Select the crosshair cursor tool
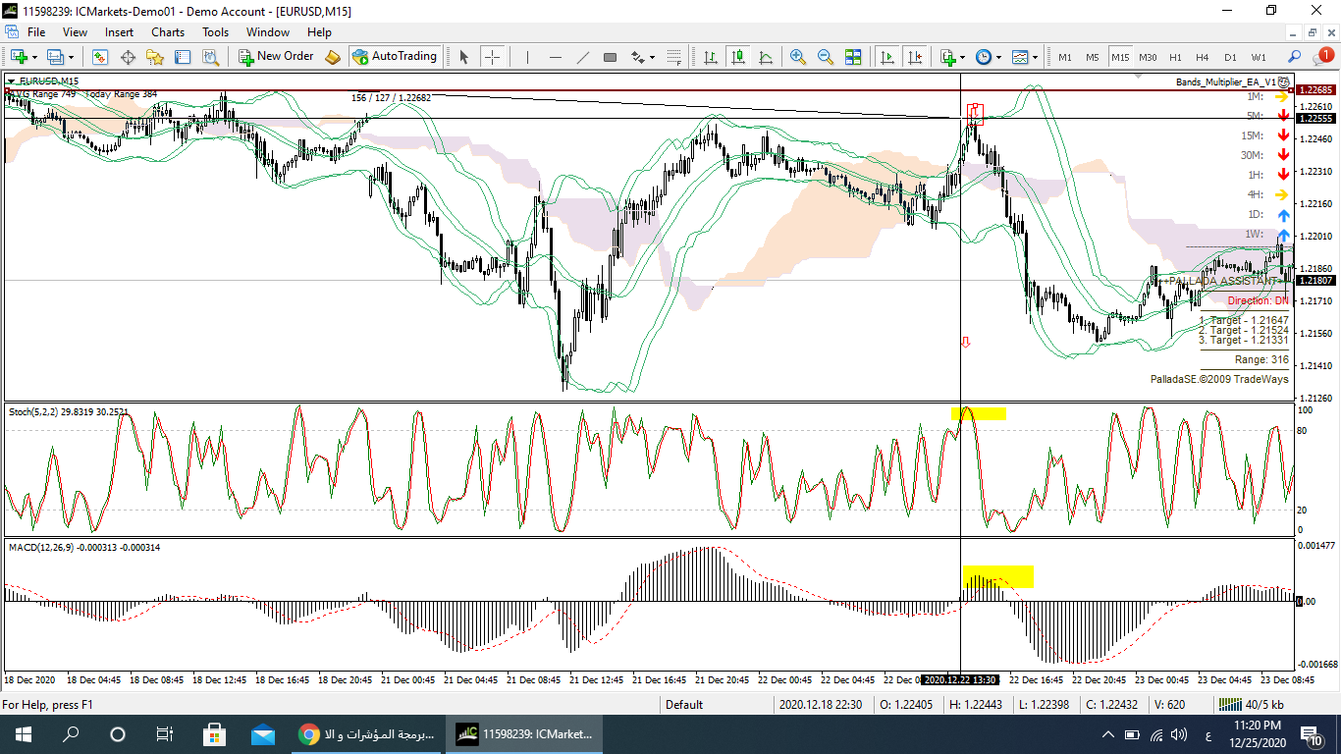This screenshot has height=754, width=1341. tap(492, 57)
